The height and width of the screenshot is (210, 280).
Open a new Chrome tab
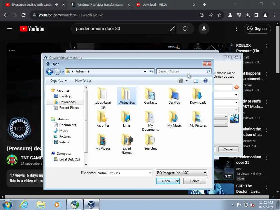pos(205,5)
